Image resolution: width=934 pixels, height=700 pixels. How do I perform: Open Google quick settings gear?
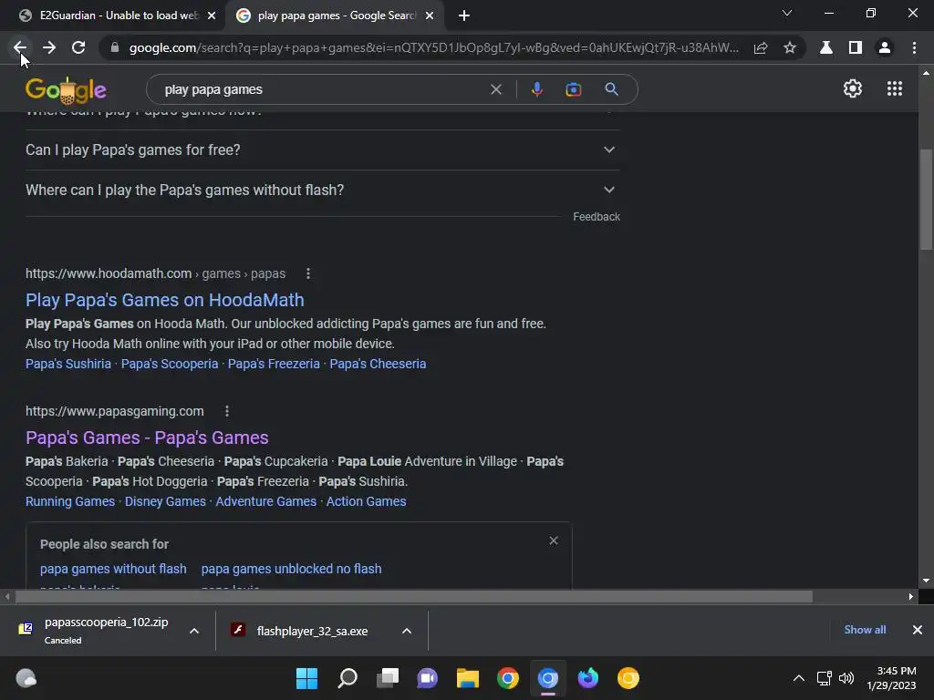853,88
